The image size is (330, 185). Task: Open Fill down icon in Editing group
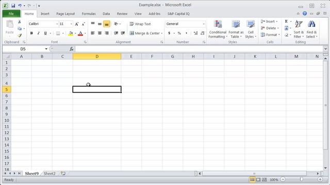pos(287,28)
